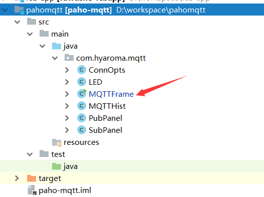The height and width of the screenshot is (197, 264).
Task: Click the LED class icon
Action: (82, 82)
